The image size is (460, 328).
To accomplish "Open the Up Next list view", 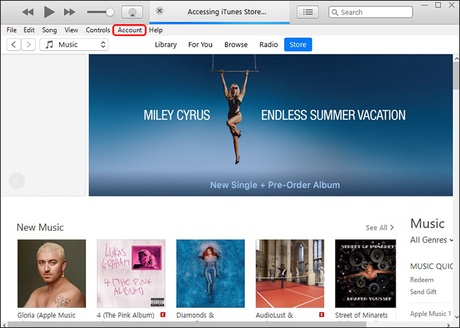I will [x=308, y=12].
